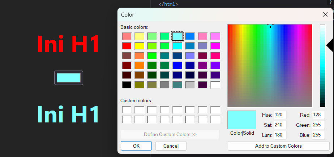Click the red 'Ini H1' heading
The image size is (334, 157).
[68, 44]
